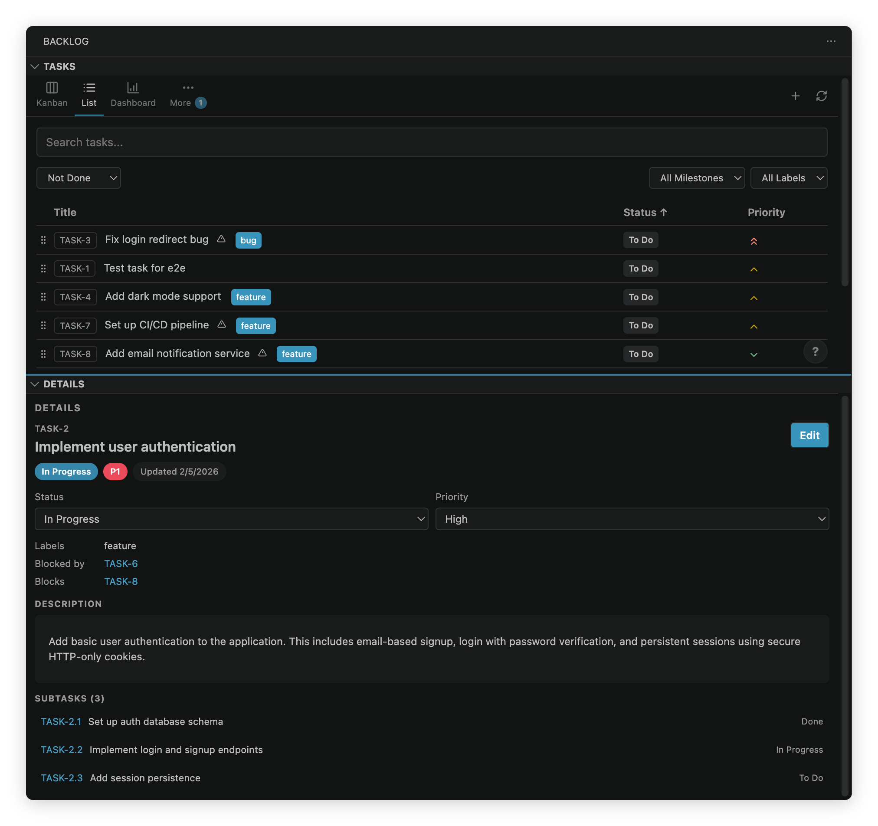
Task: Click the Title column header
Action: [65, 213]
